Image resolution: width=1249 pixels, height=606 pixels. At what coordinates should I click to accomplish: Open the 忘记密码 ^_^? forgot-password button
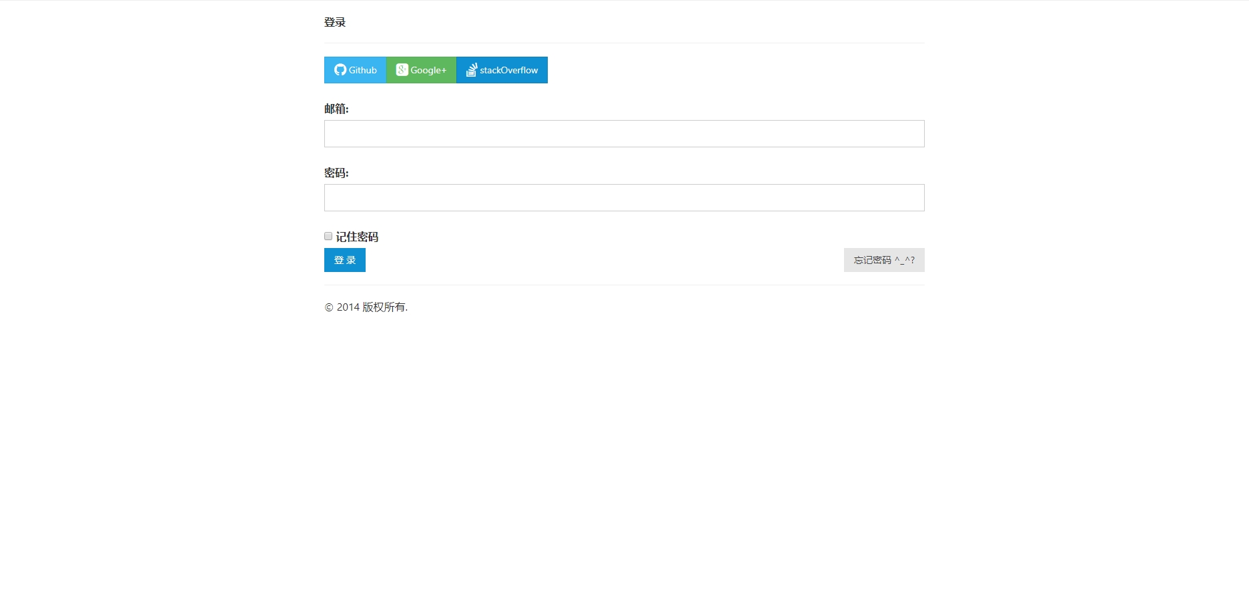(884, 260)
